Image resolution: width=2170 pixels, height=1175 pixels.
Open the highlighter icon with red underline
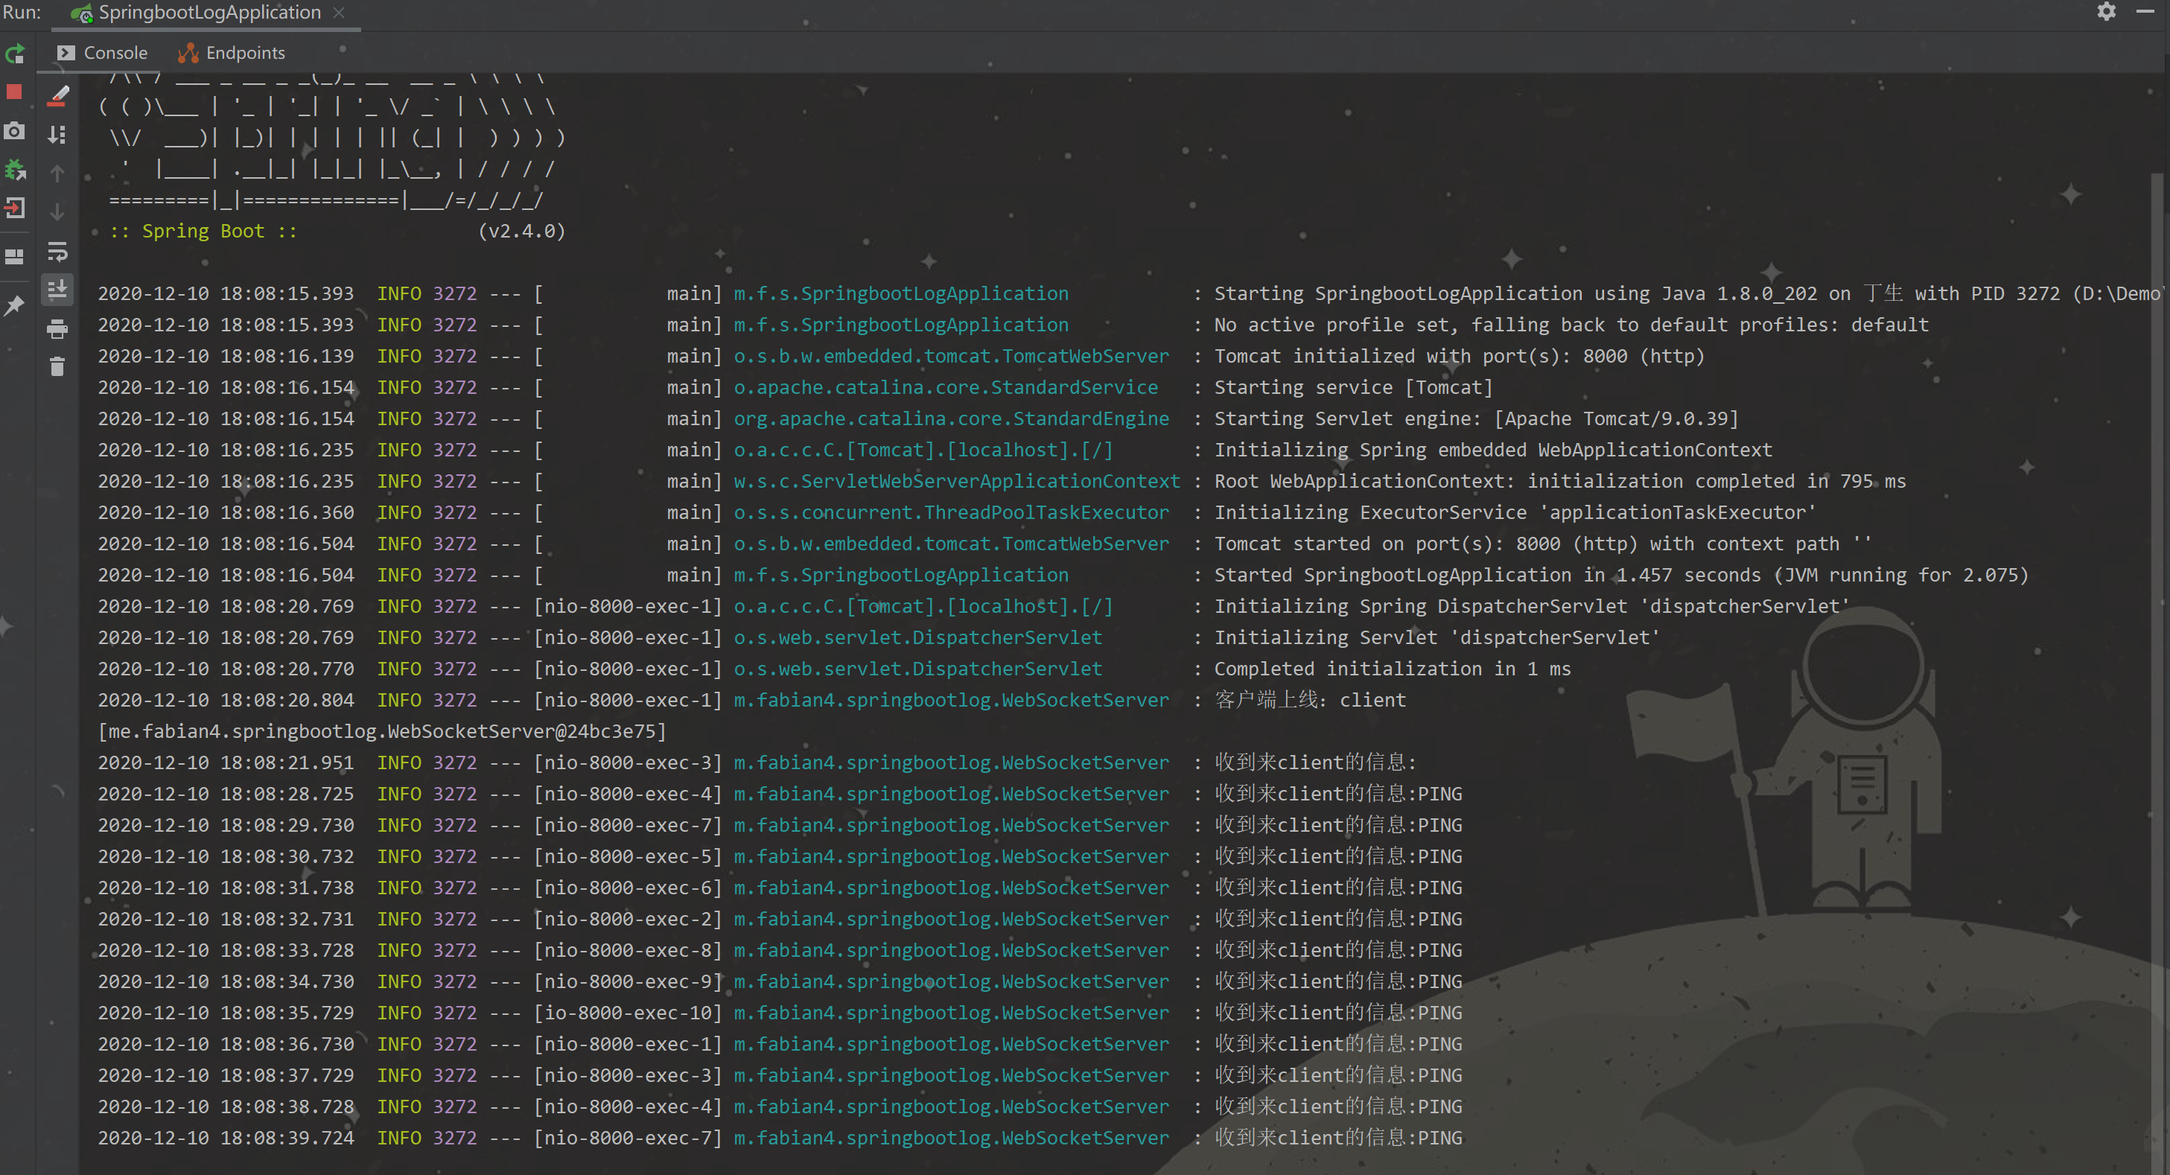click(57, 95)
